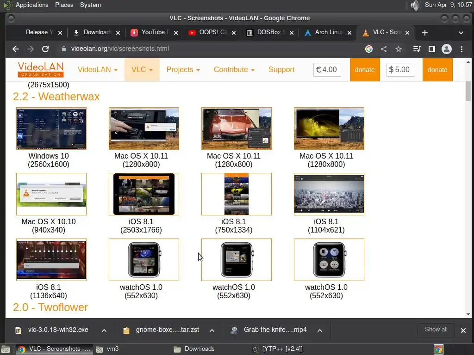
Task: Reload the VLC screenshots page
Action: click(x=45, y=49)
